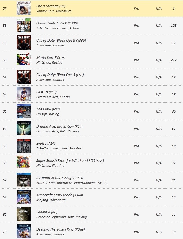The height and width of the screenshot is (239, 183).
Task: Click the Batman: Arkham Knight (PS4) title
Action: [x=60, y=178]
